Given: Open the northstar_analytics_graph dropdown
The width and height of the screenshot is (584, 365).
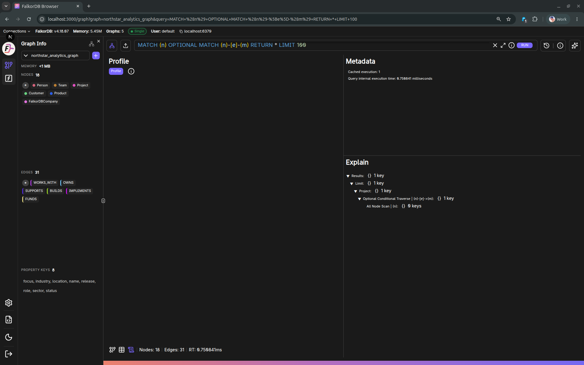Looking at the screenshot, I should pos(55,56).
